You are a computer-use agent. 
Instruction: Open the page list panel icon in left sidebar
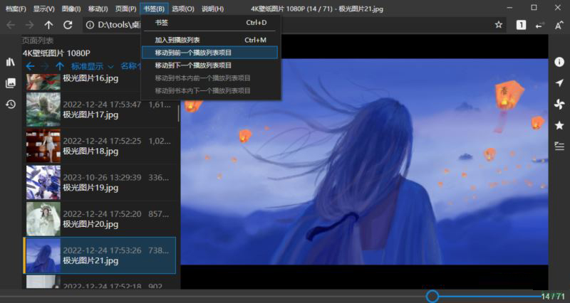click(x=11, y=83)
